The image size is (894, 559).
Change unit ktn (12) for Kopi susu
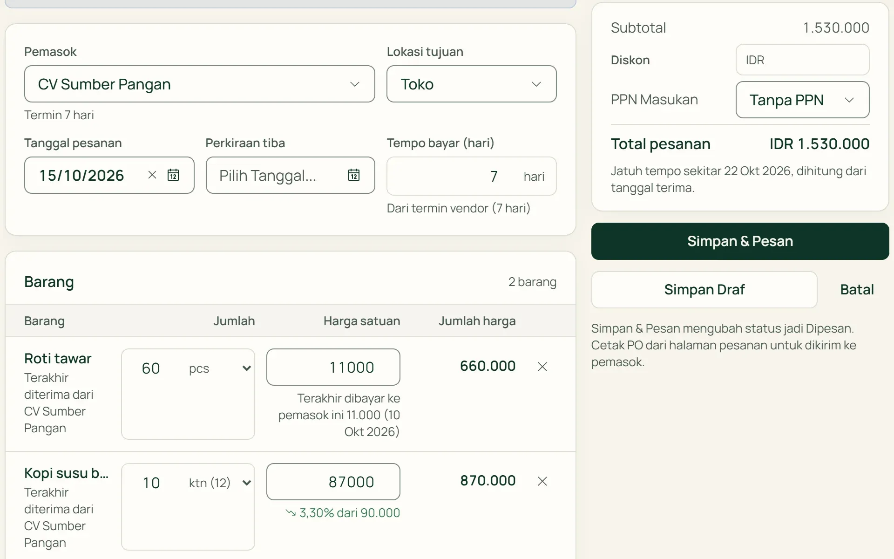[220, 483]
